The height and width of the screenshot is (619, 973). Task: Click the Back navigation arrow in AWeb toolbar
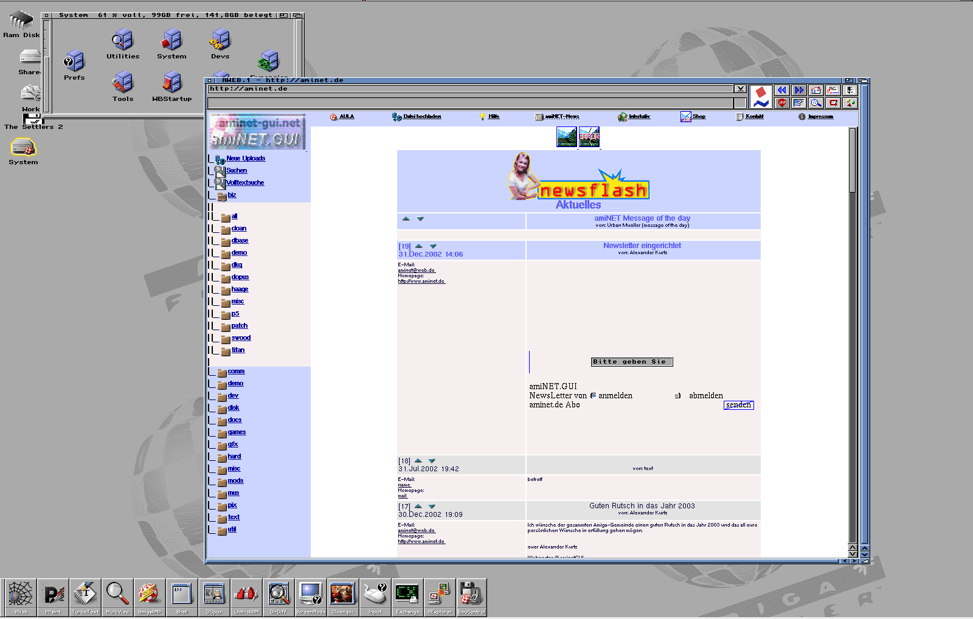pyautogui.click(x=782, y=90)
